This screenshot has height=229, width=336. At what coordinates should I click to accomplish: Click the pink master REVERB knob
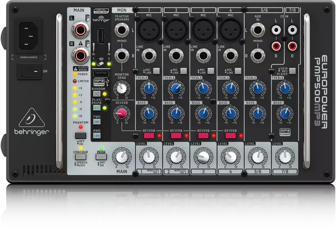point(122,113)
